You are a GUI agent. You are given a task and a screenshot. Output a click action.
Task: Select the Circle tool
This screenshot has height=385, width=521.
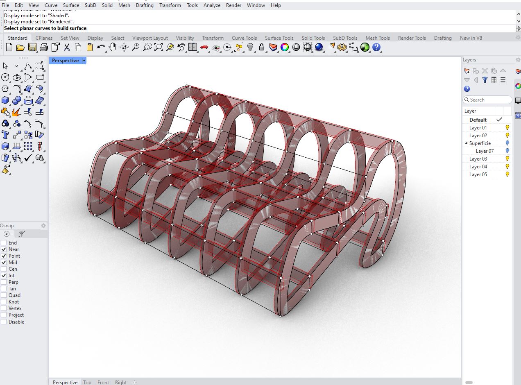[x=5, y=77]
